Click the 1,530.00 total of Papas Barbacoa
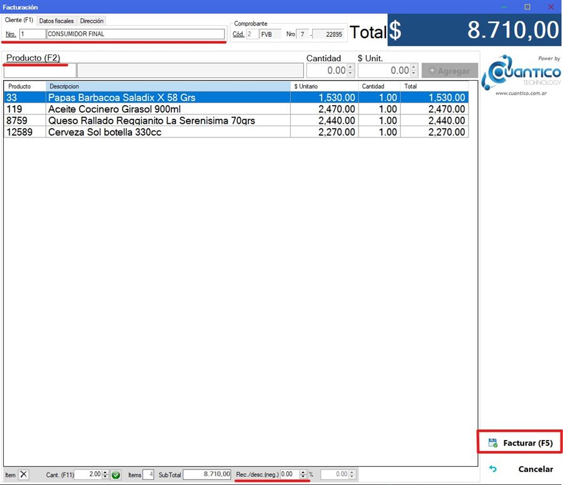This screenshot has height=485, width=563. coord(435,97)
